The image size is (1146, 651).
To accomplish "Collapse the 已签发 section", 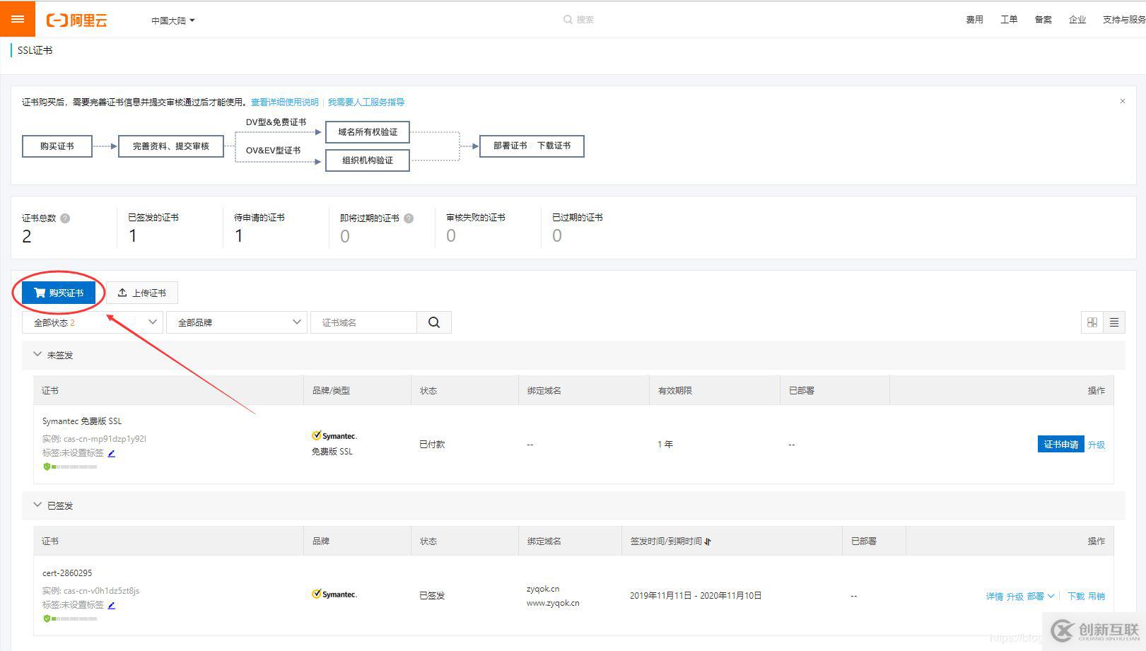I will click(37, 505).
